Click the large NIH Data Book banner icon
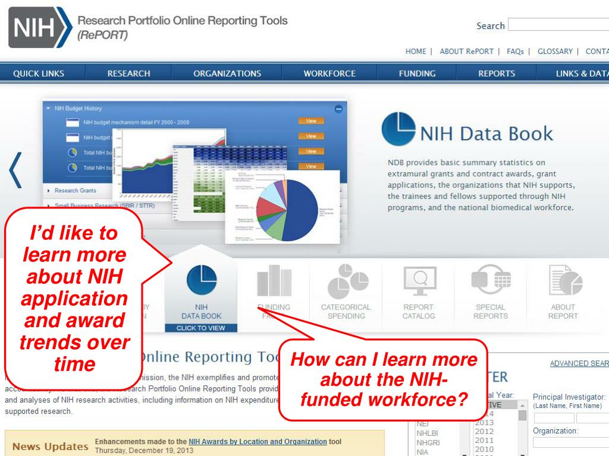The image size is (609, 456). pyautogui.click(x=398, y=129)
